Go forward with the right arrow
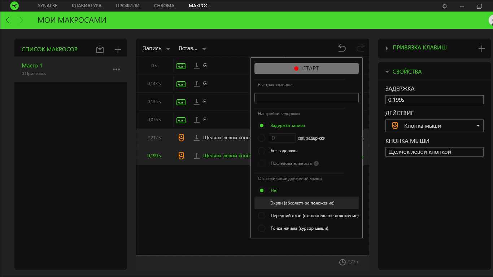493x277 pixels. point(21,20)
